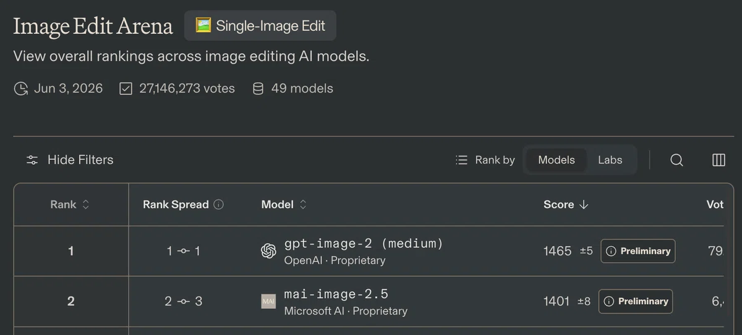
Task: Click the Rank by list icon
Action: pyautogui.click(x=461, y=160)
